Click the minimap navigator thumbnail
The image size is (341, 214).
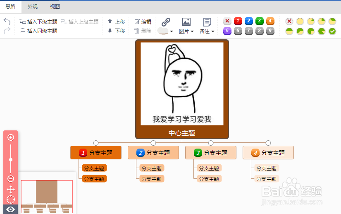click(x=47, y=196)
